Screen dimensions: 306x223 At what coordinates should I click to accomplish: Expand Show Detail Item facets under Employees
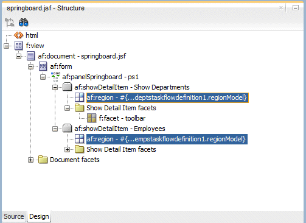point(68,149)
